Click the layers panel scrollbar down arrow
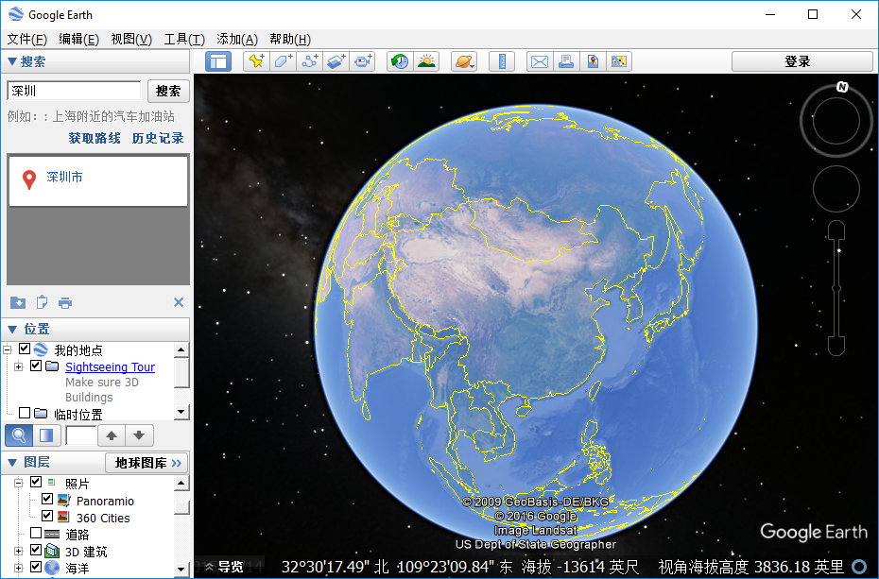The width and height of the screenshot is (879, 579). (181, 570)
